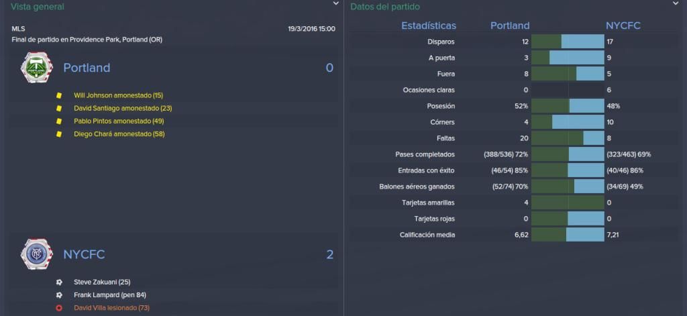687x316 pixels.
Task: Click Will Johnson's yellow card icon
Action: (59, 95)
